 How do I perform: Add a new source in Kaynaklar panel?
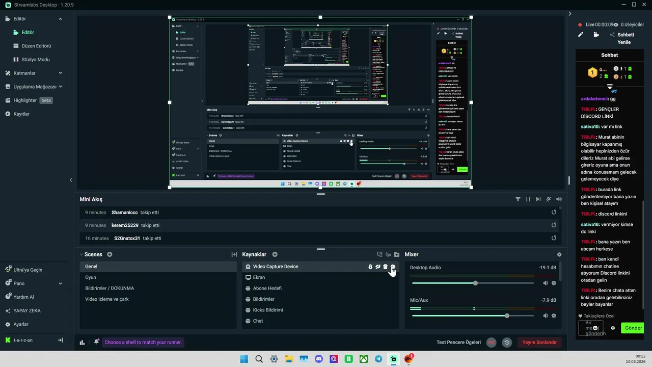275,254
